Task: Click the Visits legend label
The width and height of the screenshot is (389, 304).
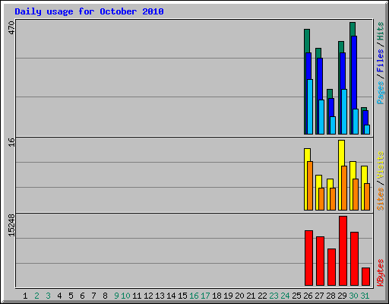Action: click(380, 165)
